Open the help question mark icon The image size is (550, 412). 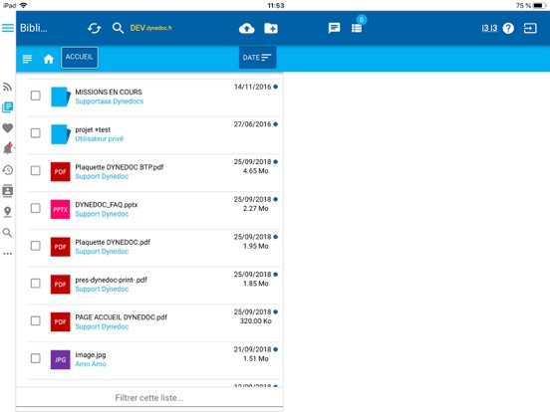click(x=508, y=28)
